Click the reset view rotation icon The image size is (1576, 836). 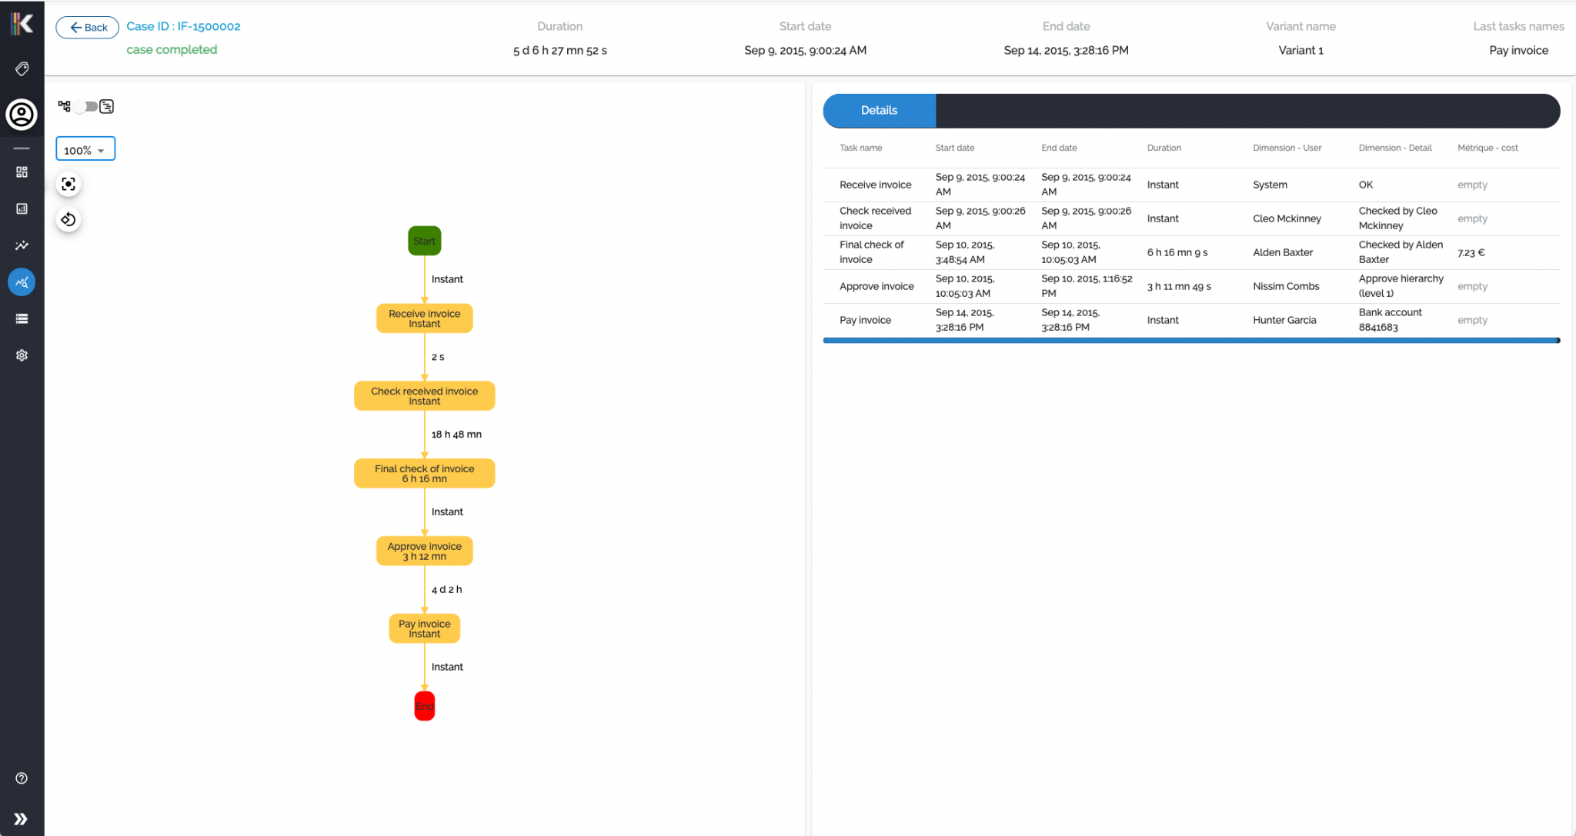click(68, 219)
